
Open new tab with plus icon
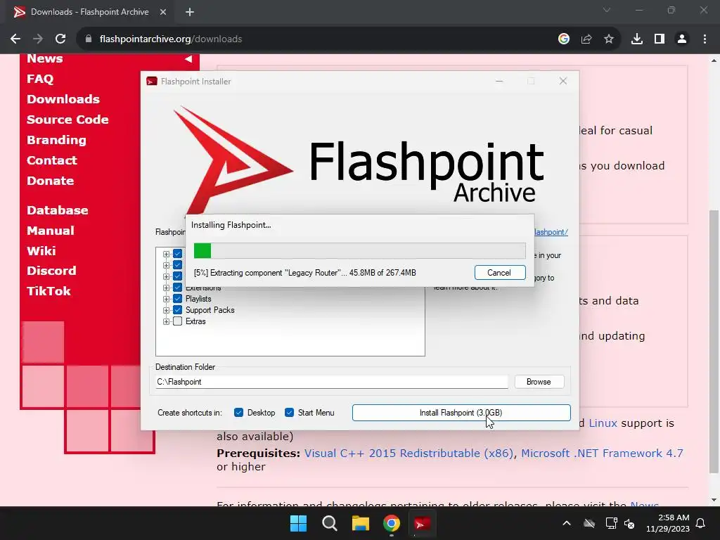pyautogui.click(x=190, y=12)
